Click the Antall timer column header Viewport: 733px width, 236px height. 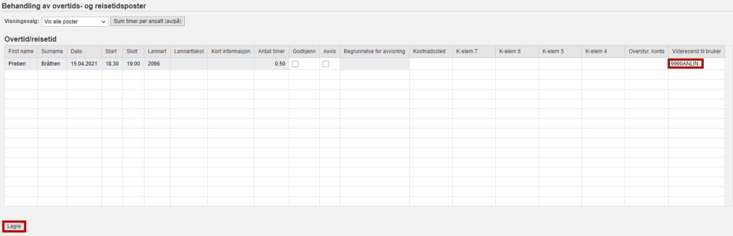tap(272, 52)
